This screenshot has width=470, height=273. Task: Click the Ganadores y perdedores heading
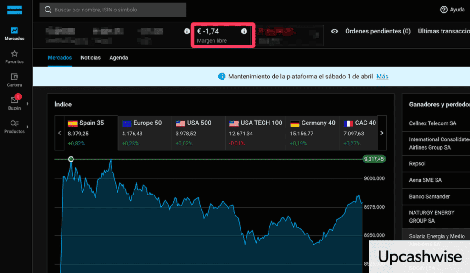click(439, 105)
